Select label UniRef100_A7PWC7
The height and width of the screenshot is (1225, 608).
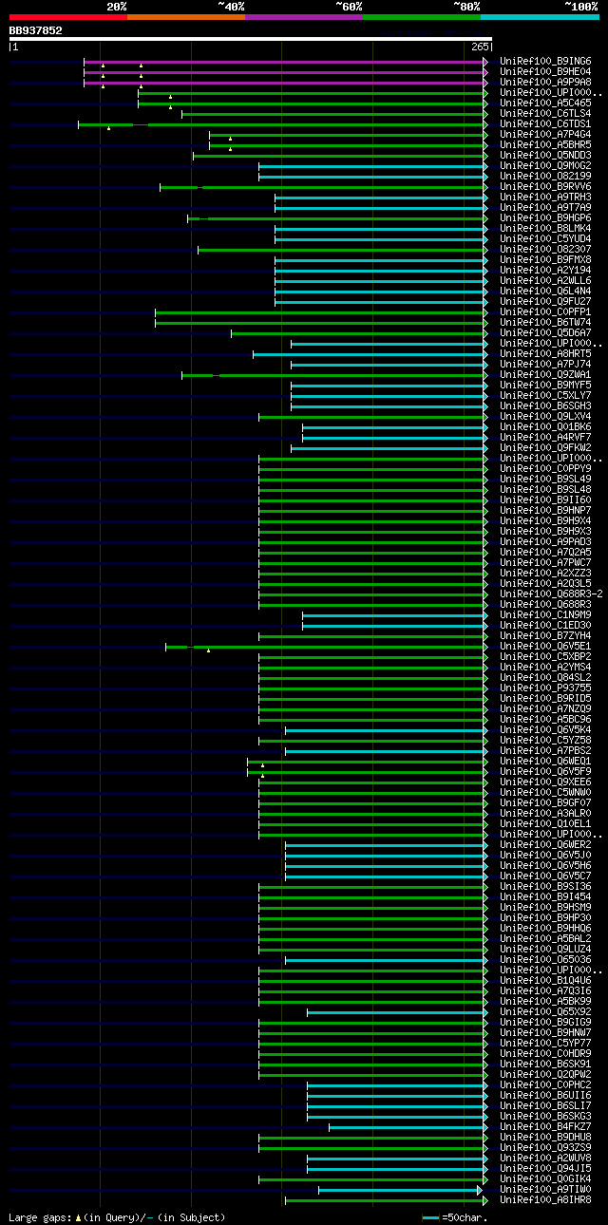tap(545, 563)
